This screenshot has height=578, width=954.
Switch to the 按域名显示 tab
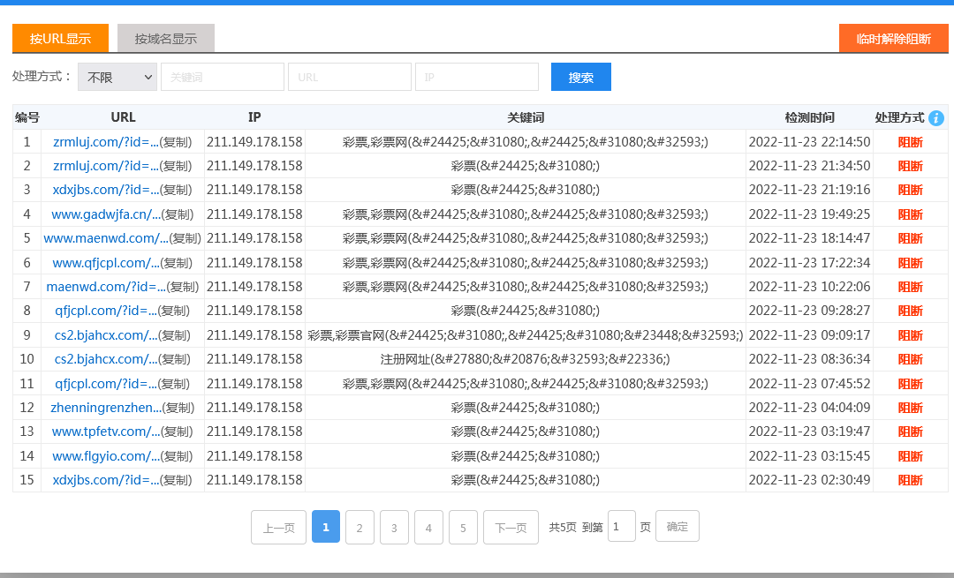click(x=166, y=39)
